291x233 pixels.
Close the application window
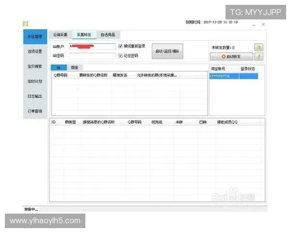[x=263, y=24]
